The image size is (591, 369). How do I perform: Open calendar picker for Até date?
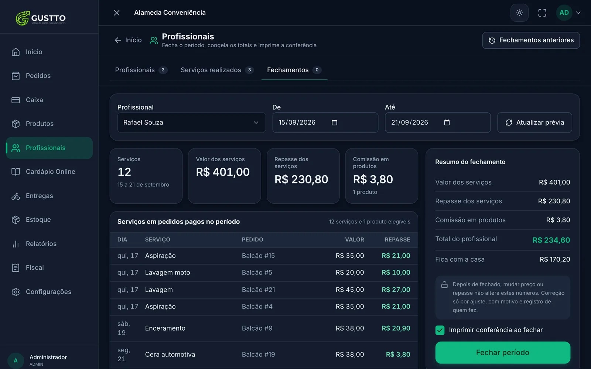pyautogui.click(x=447, y=123)
